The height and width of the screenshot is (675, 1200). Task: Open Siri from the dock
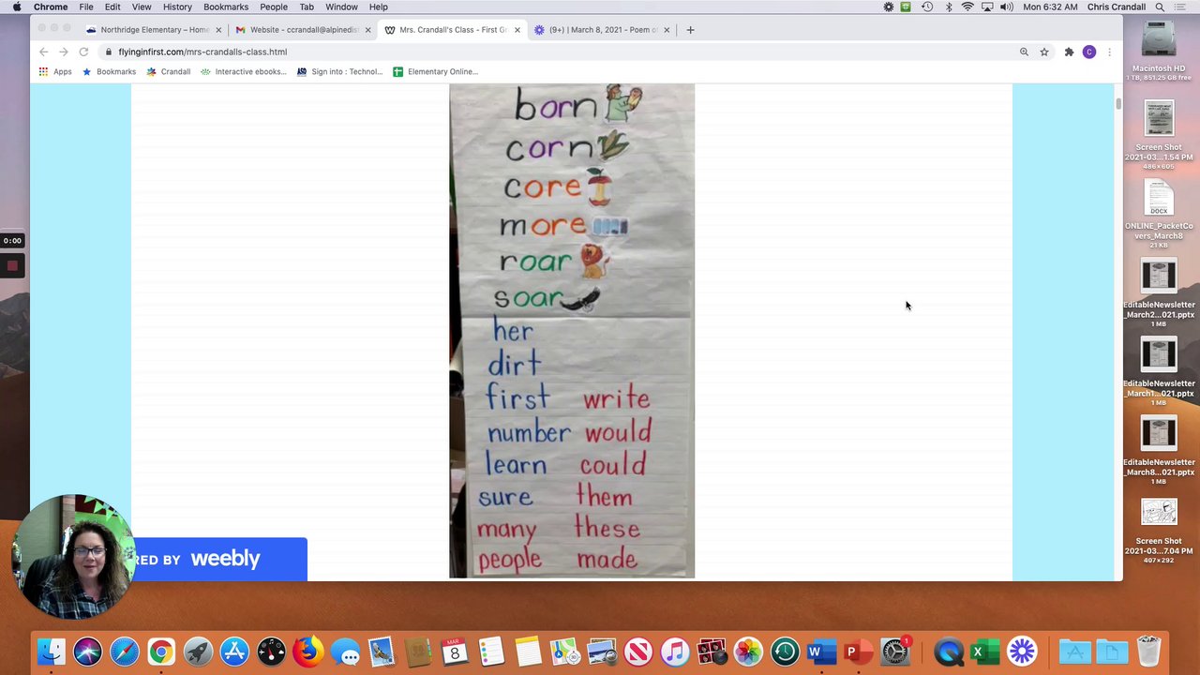coord(88,651)
